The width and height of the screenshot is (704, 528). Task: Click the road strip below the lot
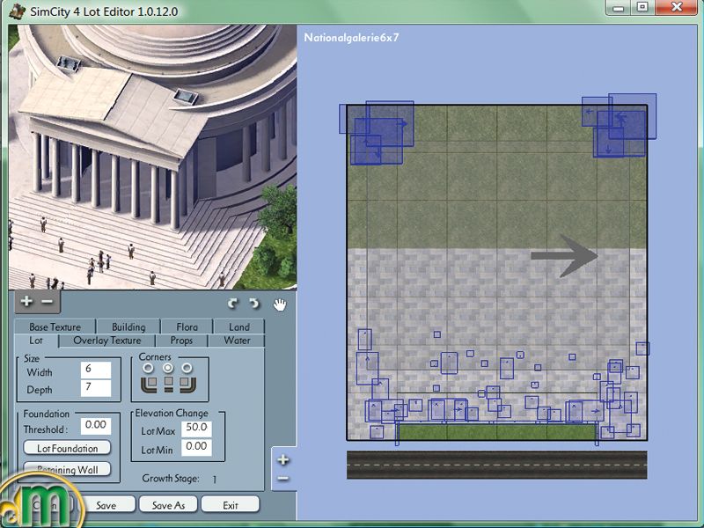point(497,465)
